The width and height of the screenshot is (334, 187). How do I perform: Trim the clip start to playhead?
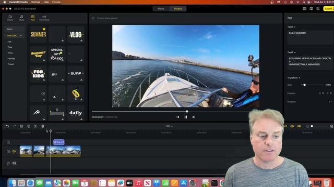29,126
